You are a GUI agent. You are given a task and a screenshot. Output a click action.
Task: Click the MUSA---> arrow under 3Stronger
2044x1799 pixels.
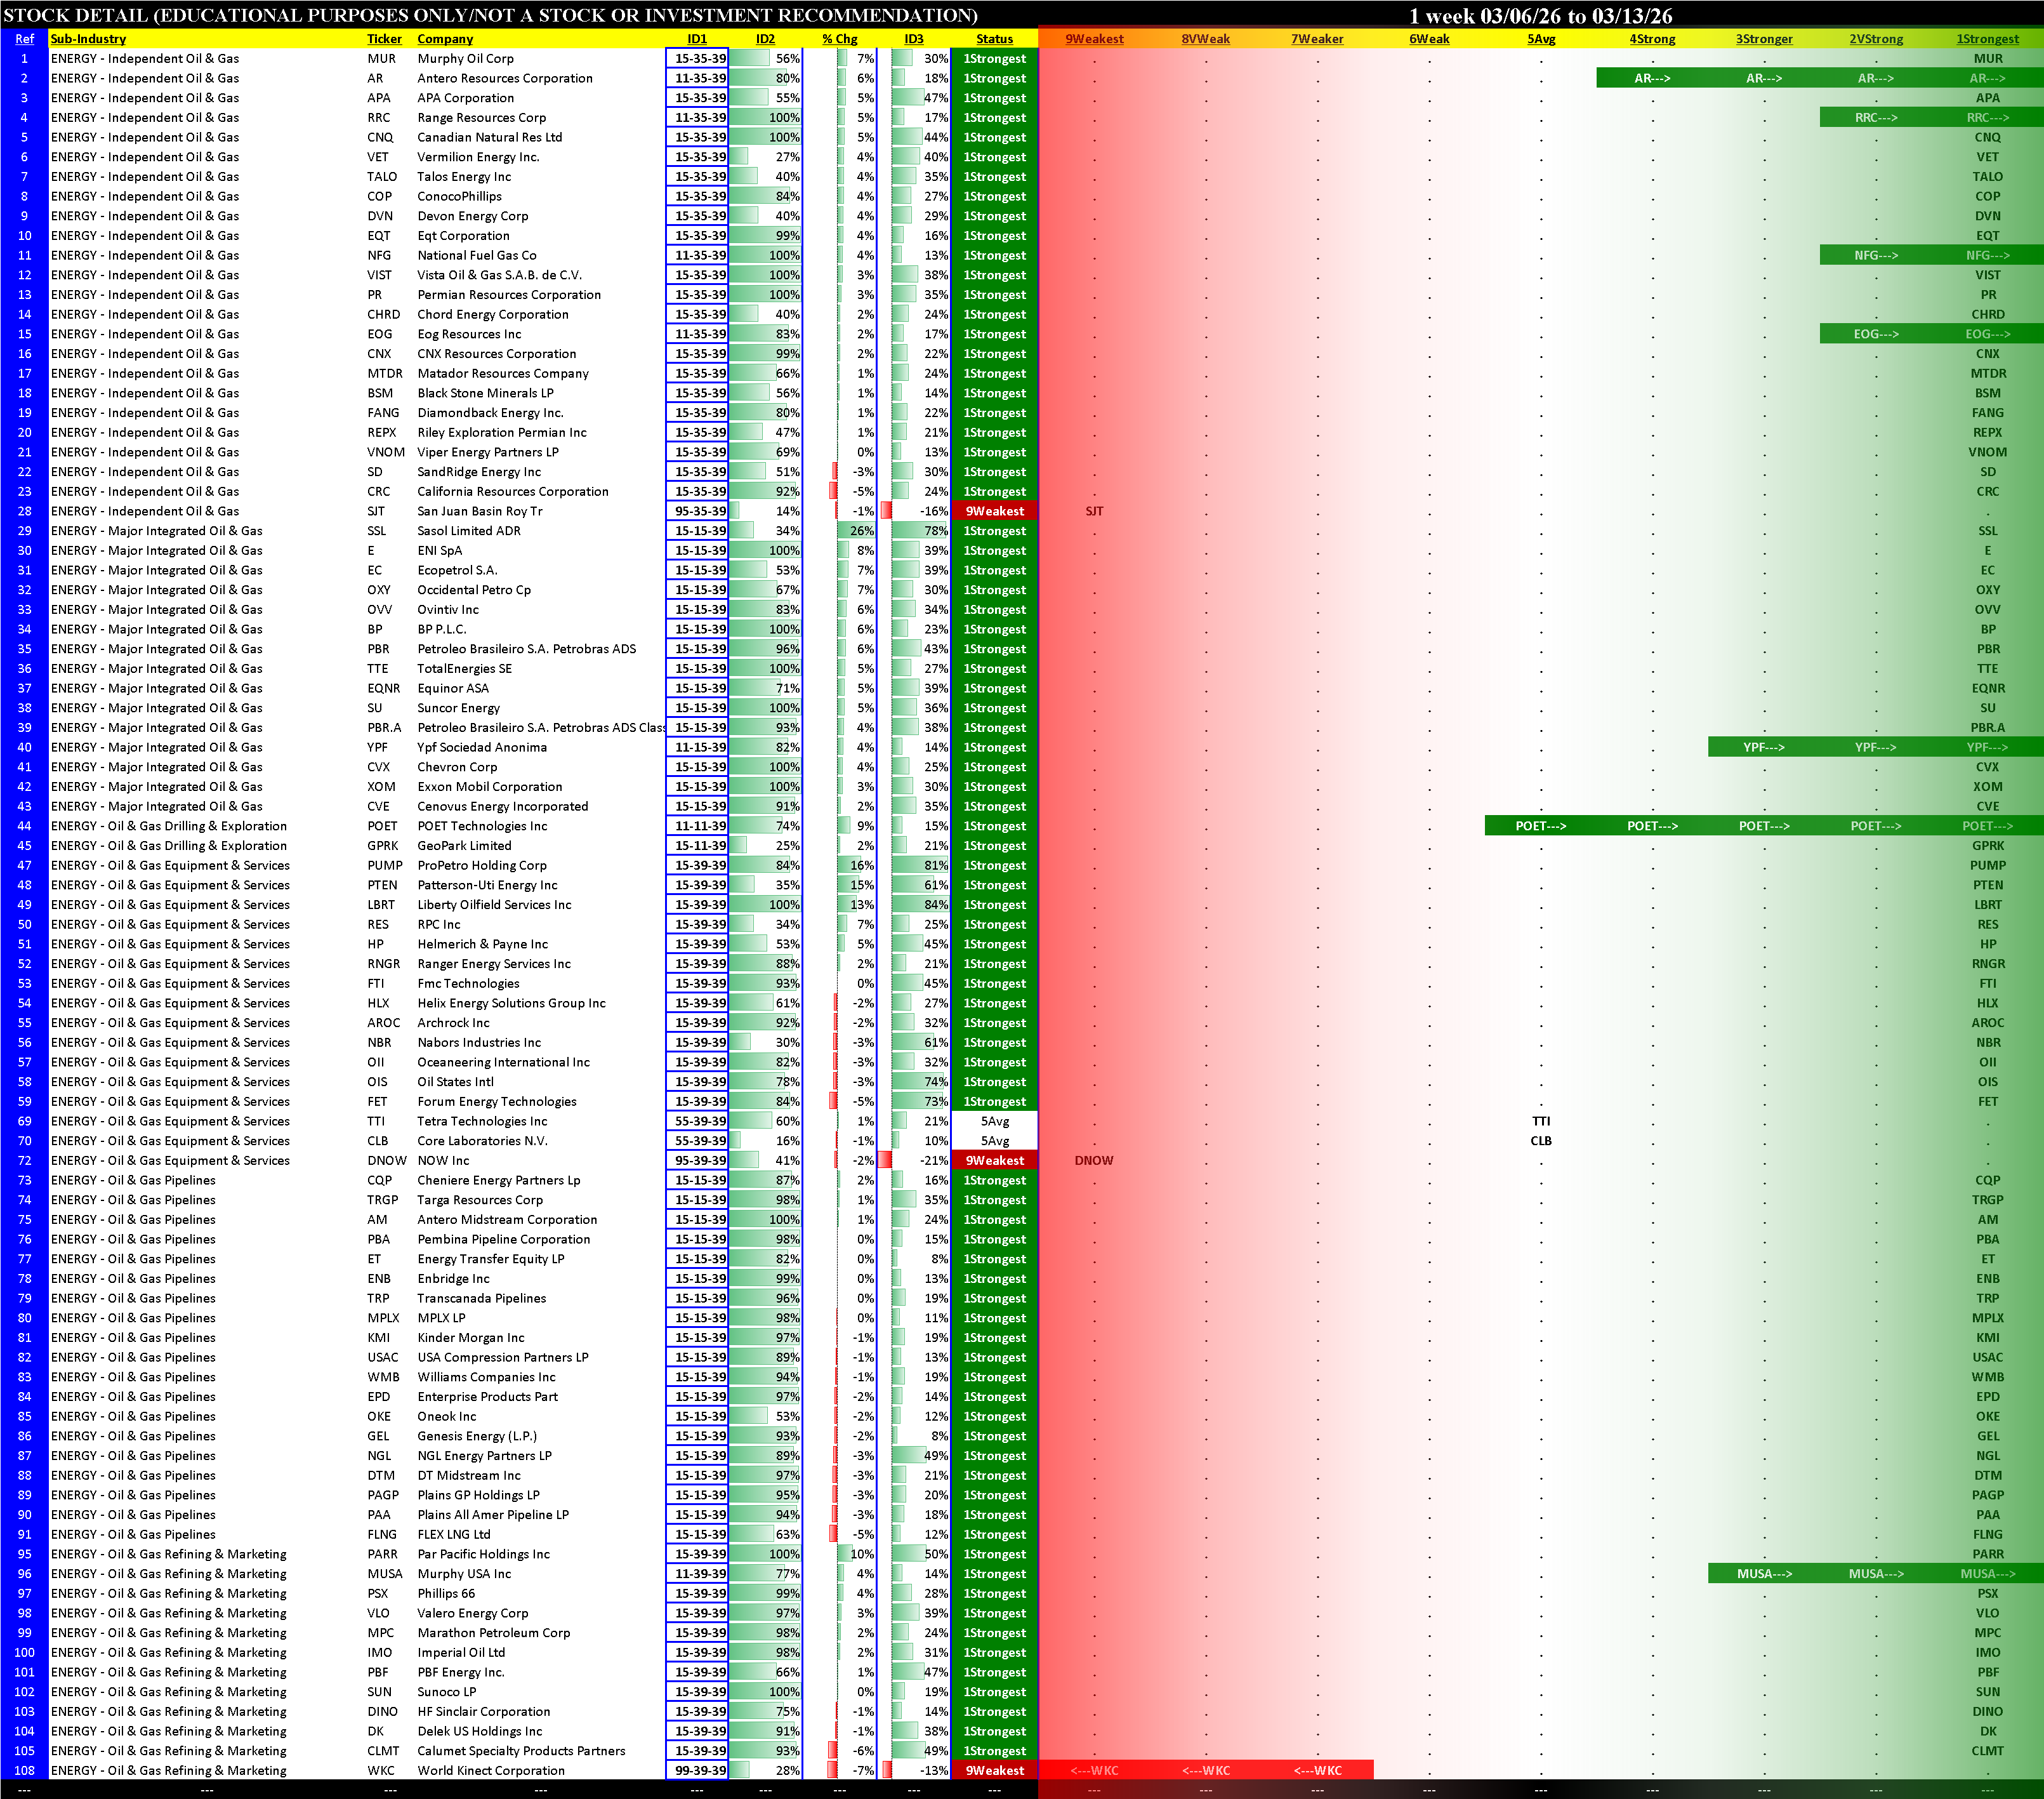[x=1764, y=1574]
